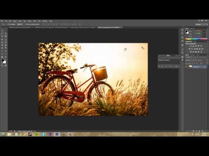Screen dimensions: 209x156
Task: Select the Quick Selection tool
Action: pos(6,33)
